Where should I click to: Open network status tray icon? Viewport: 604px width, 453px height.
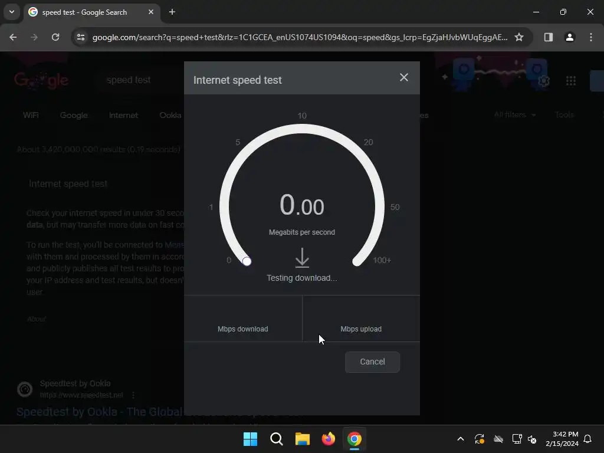517,439
